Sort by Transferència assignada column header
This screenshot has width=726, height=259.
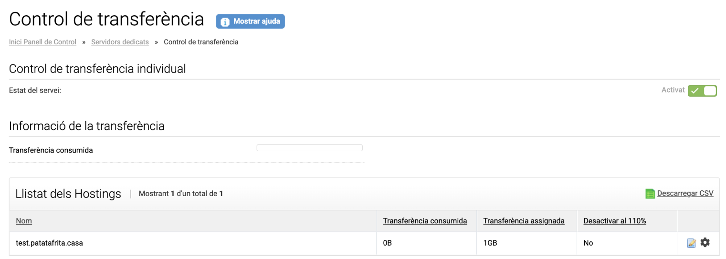click(x=524, y=221)
